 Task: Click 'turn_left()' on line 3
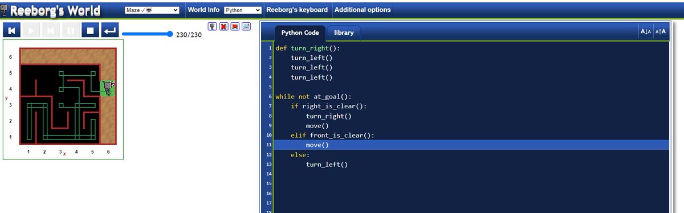(x=312, y=68)
